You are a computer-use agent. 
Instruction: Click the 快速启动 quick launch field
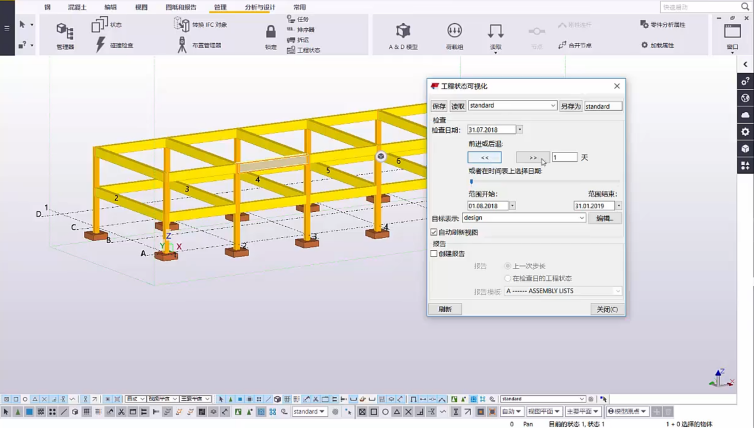tap(700, 7)
